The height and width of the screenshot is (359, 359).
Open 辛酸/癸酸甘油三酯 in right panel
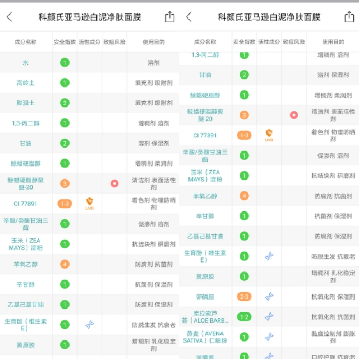click(205, 155)
